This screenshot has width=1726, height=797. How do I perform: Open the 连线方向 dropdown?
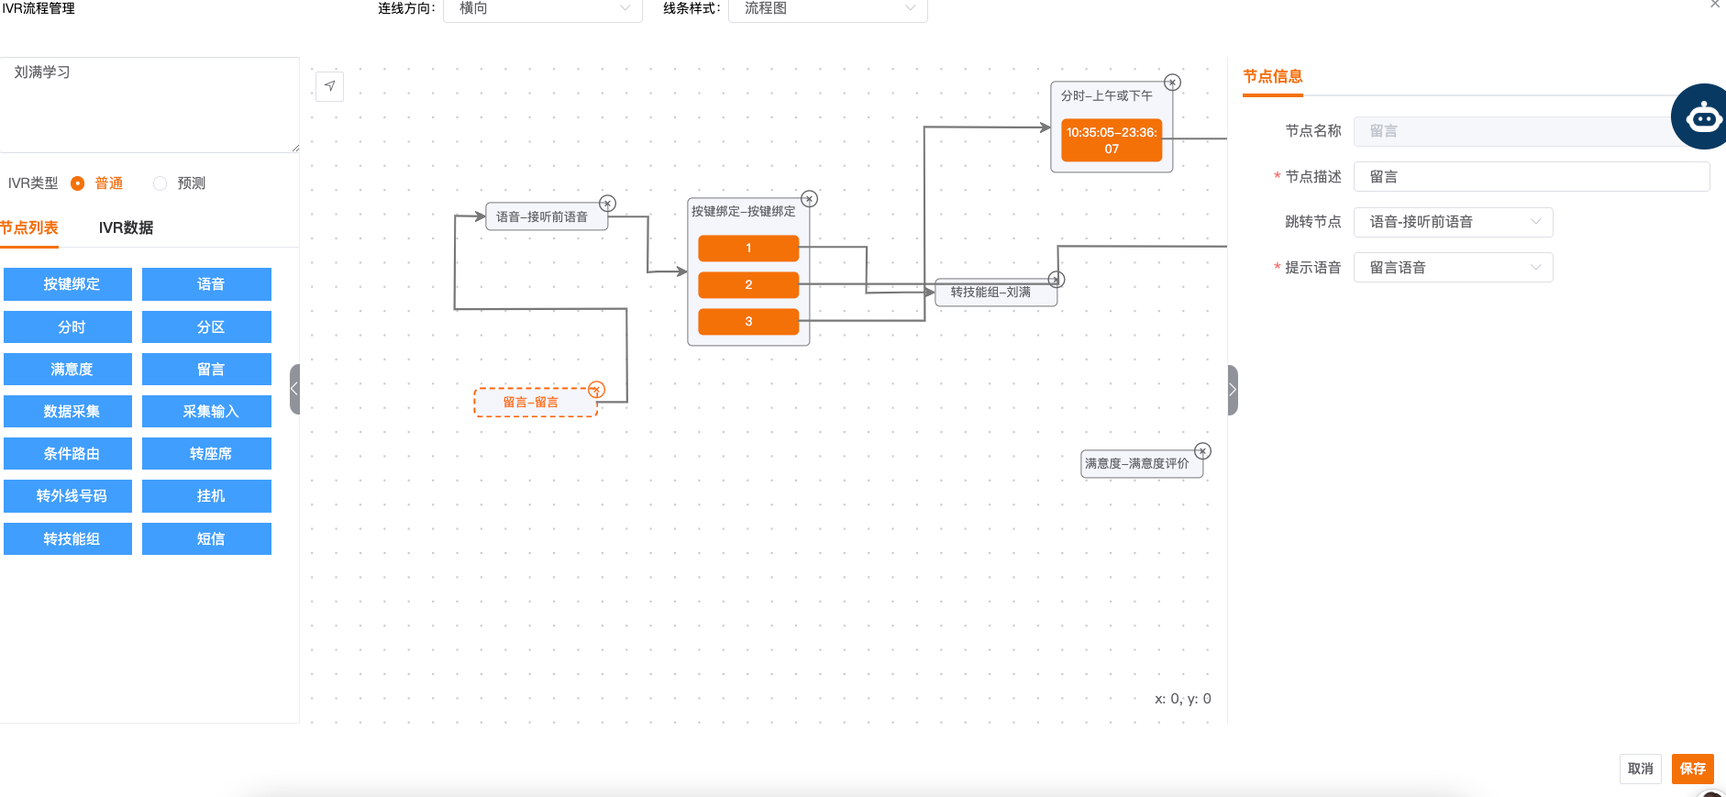tap(542, 9)
